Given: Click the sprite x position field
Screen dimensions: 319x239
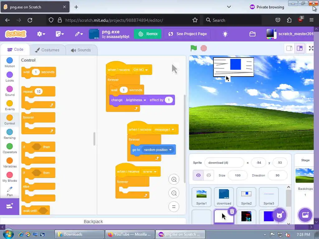Looking at the screenshot, I should [x=259, y=162].
